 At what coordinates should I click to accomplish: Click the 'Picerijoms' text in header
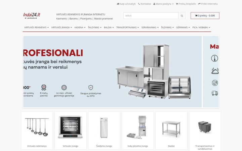[x=86, y=19]
